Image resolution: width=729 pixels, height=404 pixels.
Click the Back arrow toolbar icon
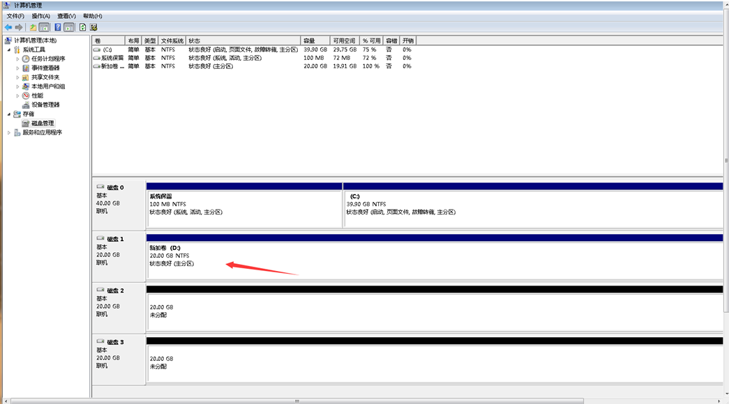pyautogui.click(x=8, y=27)
